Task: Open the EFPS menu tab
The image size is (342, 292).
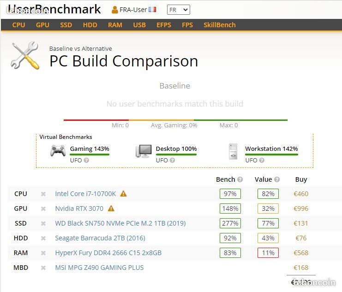Action: [x=164, y=25]
